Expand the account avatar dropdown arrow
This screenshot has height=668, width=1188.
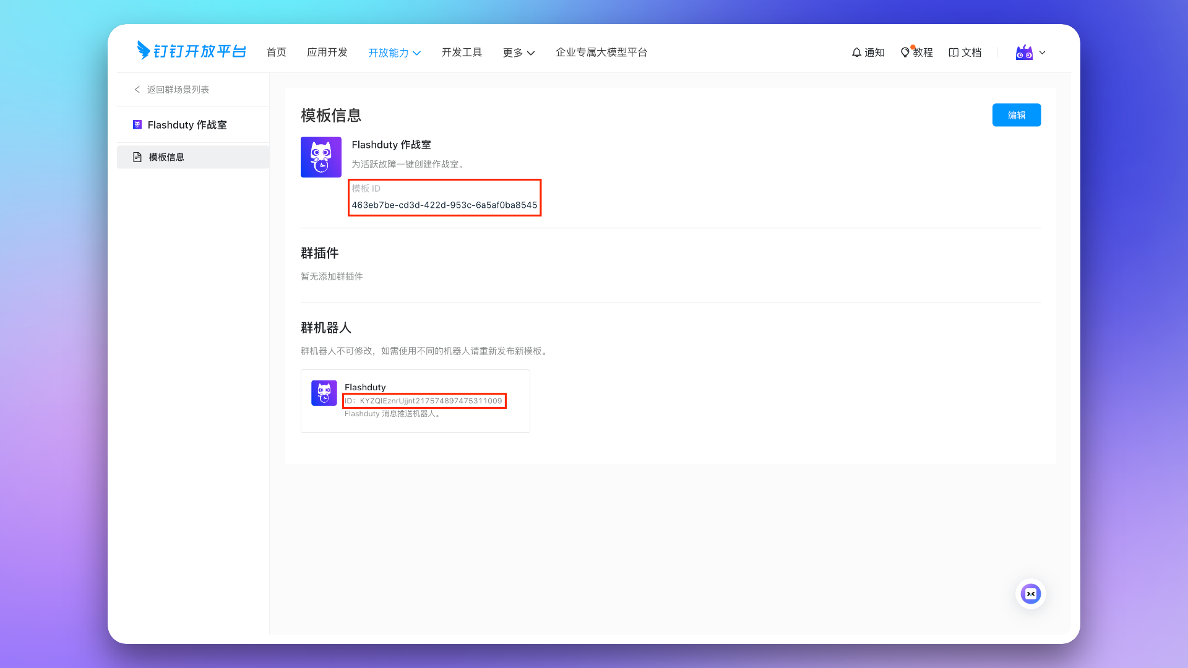tap(1043, 53)
